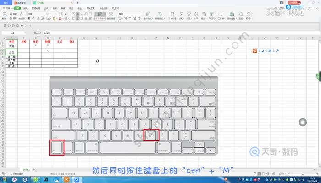Viewport: 321px width, 183px height.
Task: Switch to the 公式 (Formulas) tab
Action: click(x=46, y=8)
